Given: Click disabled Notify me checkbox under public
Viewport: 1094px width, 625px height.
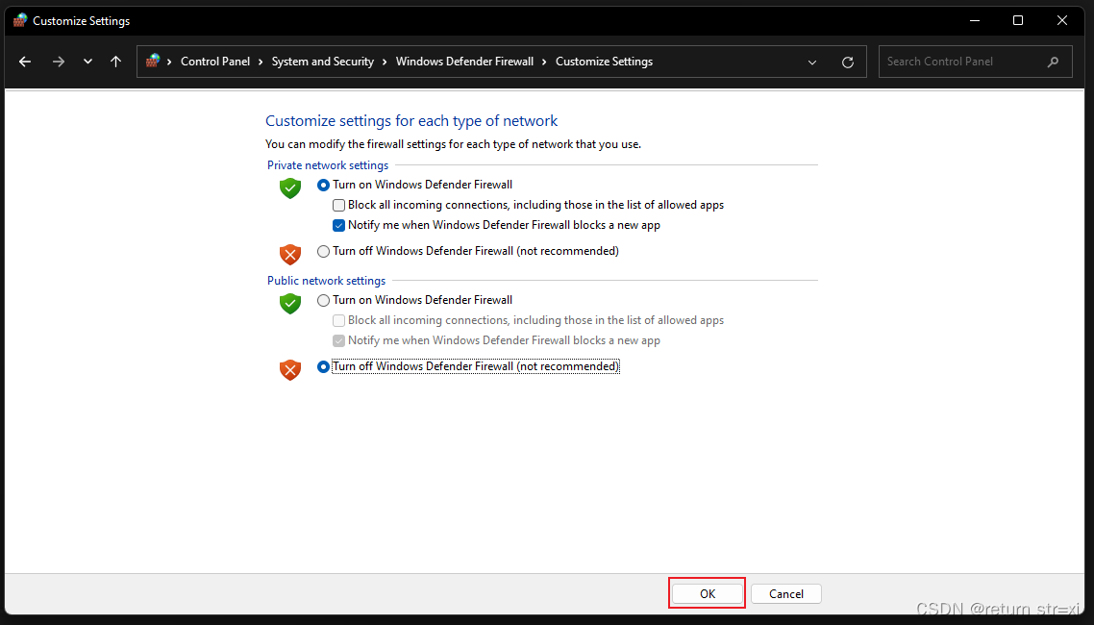Looking at the screenshot, I should (338, 341).
